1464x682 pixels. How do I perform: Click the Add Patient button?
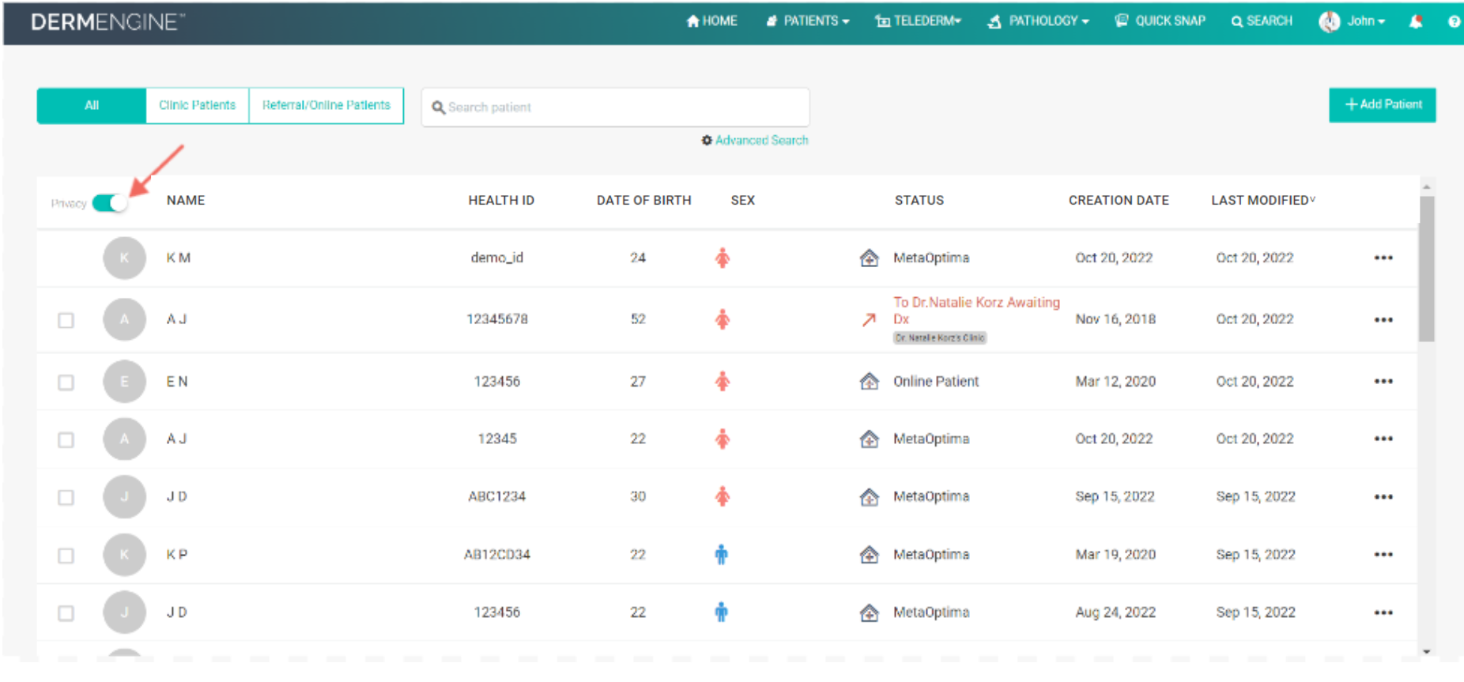click(1382, 105)
